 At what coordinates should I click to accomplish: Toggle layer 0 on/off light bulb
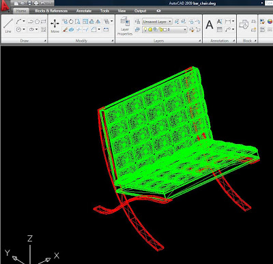pyautogui.click(x=145, y=29)
